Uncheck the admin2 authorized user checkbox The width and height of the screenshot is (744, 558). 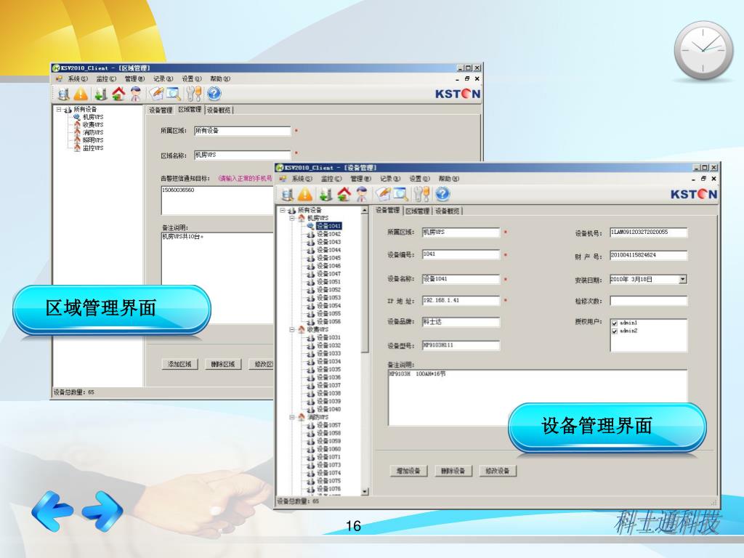click(615, 331)
